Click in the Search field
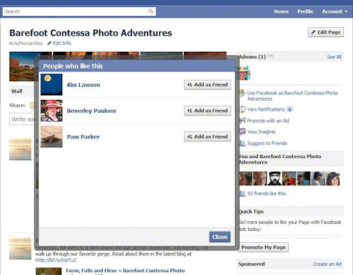Viewport: 353px width, 275px height. tap(75, 11)
